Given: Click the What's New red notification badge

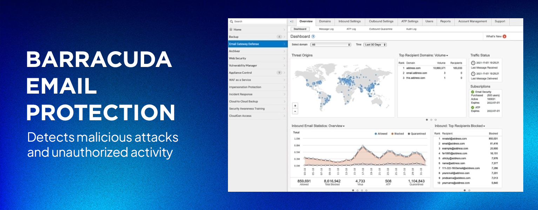Looking at the screenshot, I should [504, 36].
